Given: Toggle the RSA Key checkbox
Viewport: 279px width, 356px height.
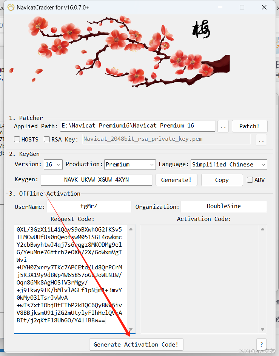Looking at the screenshot, I should coord(47,139).
